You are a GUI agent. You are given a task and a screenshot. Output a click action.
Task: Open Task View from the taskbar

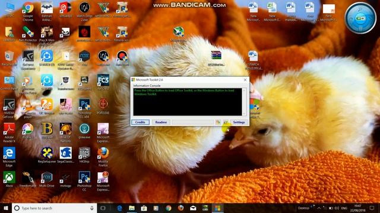[x=103, y=208]
